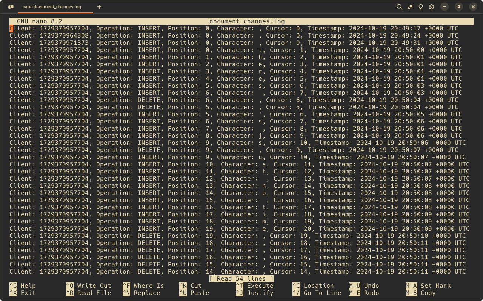Screen dimensions: 483x301
Task: Click the line 'Character: h, Cursor: 2'
Action: [236, 57]
